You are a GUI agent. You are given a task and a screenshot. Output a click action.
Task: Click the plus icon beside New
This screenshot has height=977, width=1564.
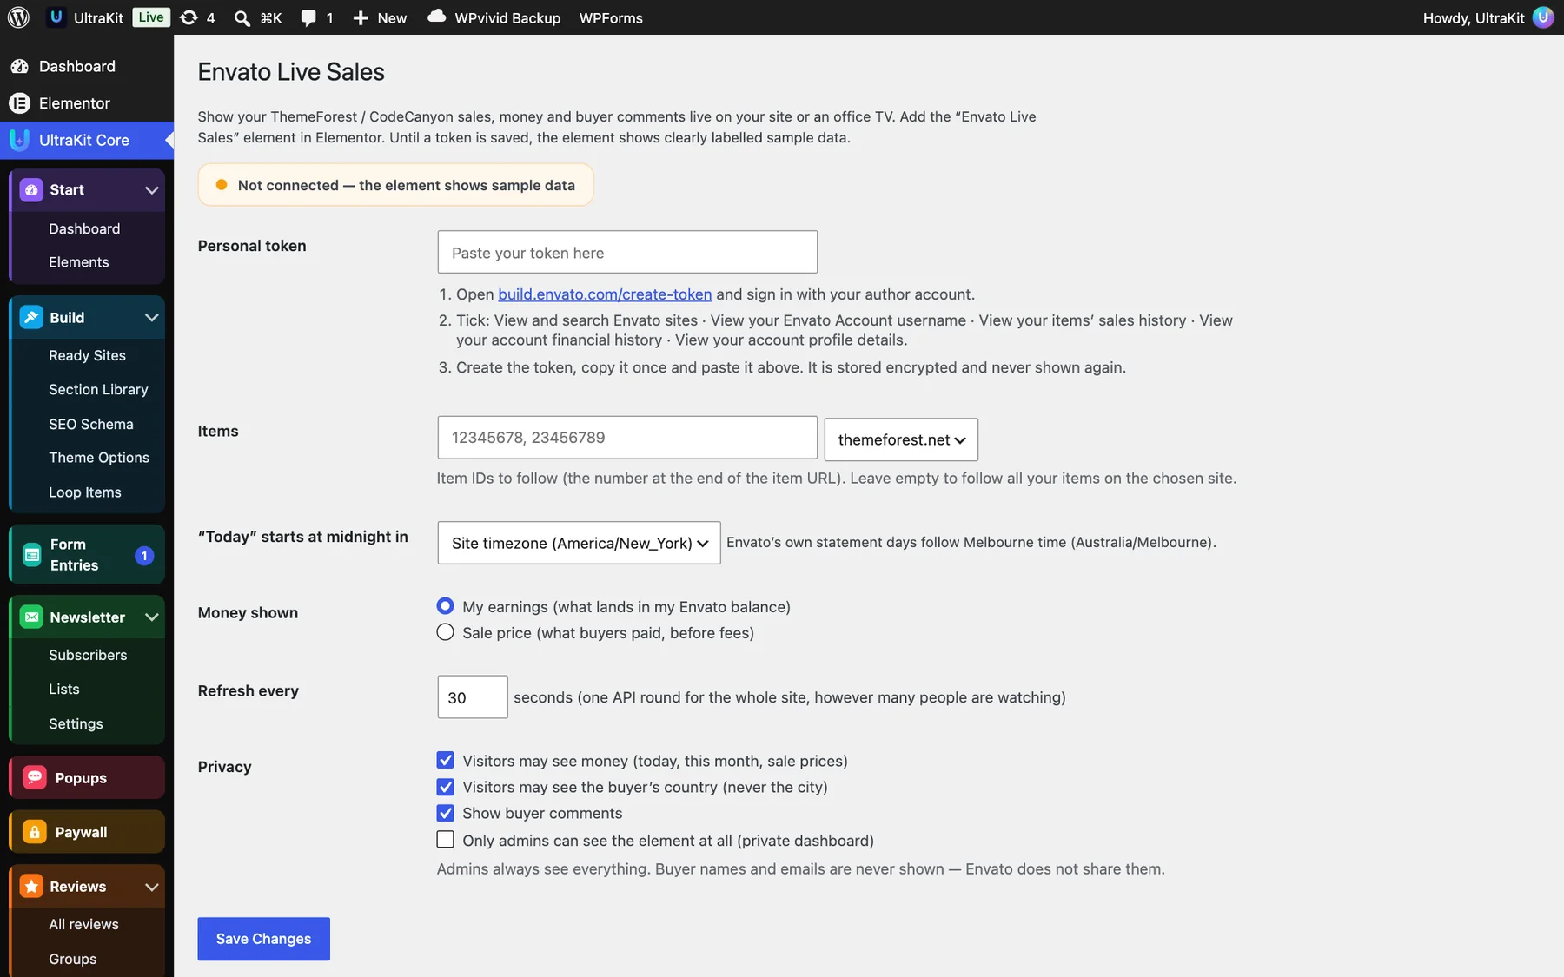click(361, 18)
